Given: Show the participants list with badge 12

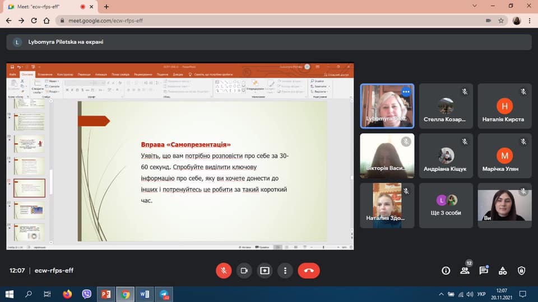Looking at the screenshot, I should (465, 271).
